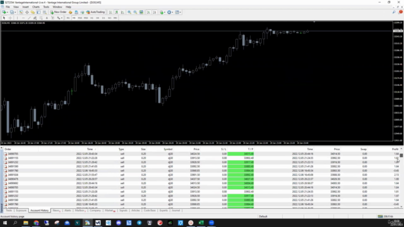Toggle Navigator panel

tap(33, 12)
